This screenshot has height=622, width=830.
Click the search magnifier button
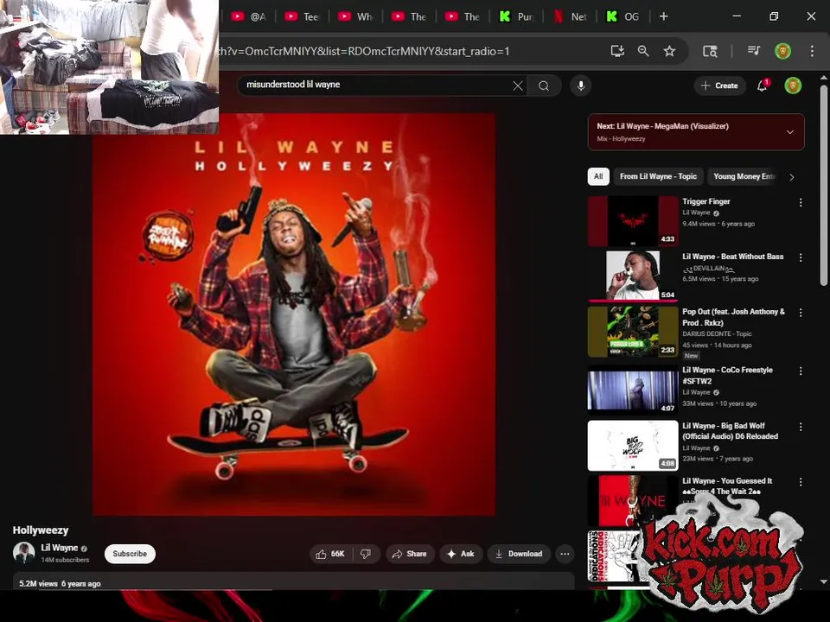pos(544,86)
